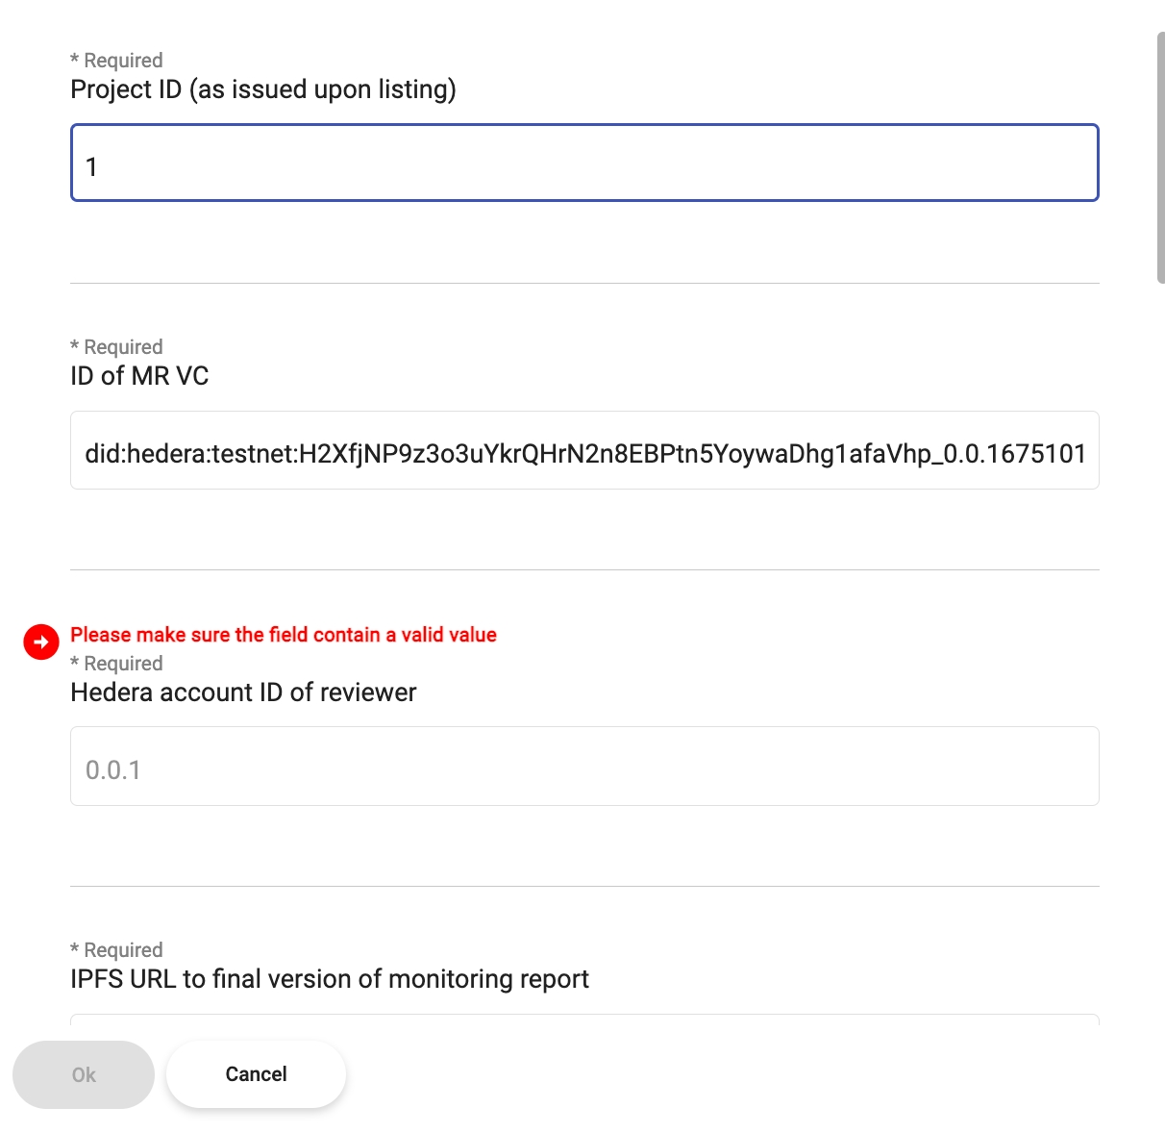
Task: Click the "ID of MR VC" label
Action: pyautogui.click(x=139, y=376)
